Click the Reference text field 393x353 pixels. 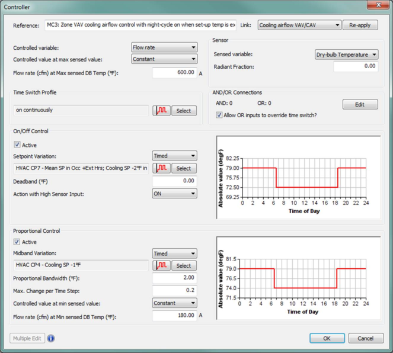[140, 25]
